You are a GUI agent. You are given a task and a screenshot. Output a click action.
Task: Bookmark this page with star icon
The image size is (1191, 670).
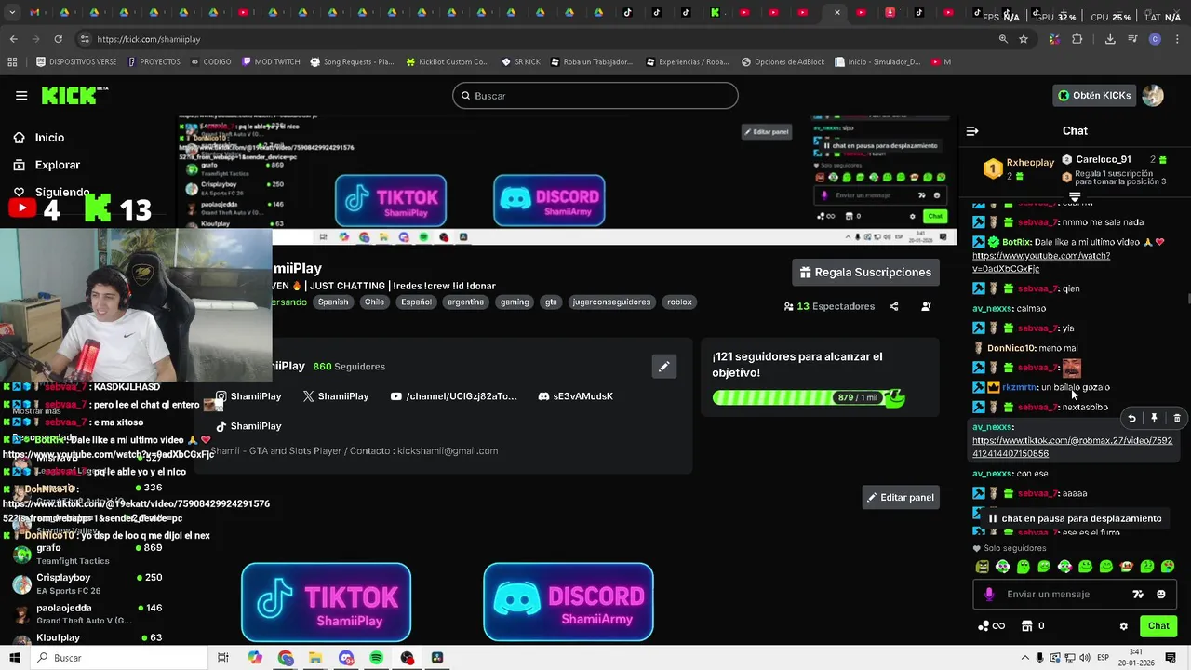1024,39
